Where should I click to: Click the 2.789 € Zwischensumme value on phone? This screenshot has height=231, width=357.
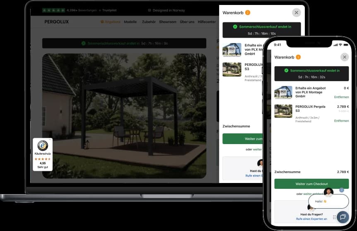(343, 172)
